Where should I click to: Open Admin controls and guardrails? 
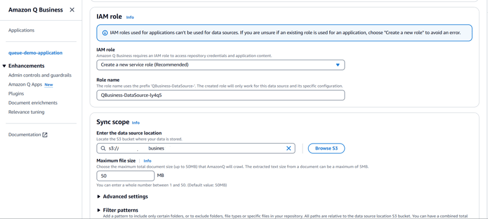click(40, 75)
